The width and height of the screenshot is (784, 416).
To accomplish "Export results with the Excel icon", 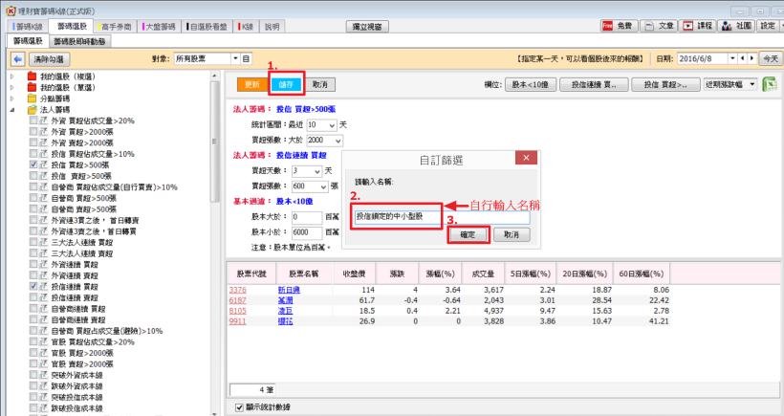I will click(769, 84).
